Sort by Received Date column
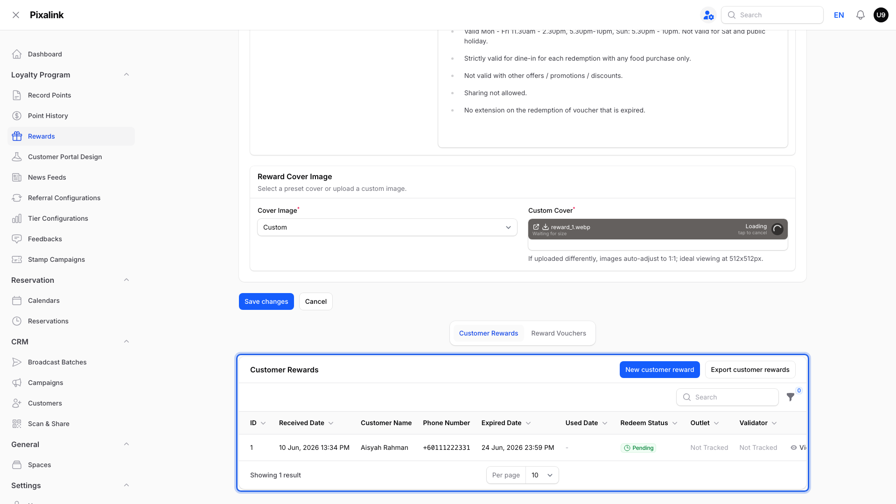The image size is (896, 504). [x=306, y=423]
